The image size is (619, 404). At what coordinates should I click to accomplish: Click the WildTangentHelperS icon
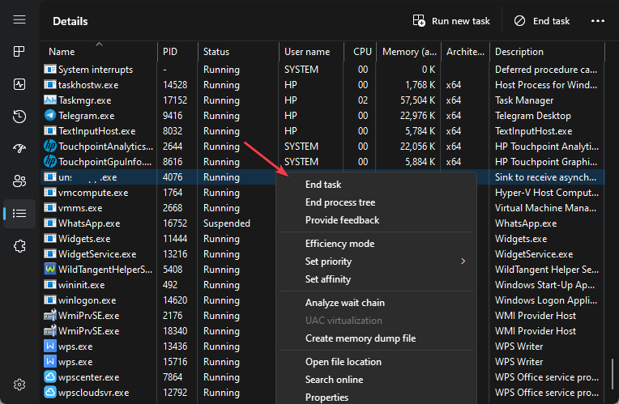(50, 269)
